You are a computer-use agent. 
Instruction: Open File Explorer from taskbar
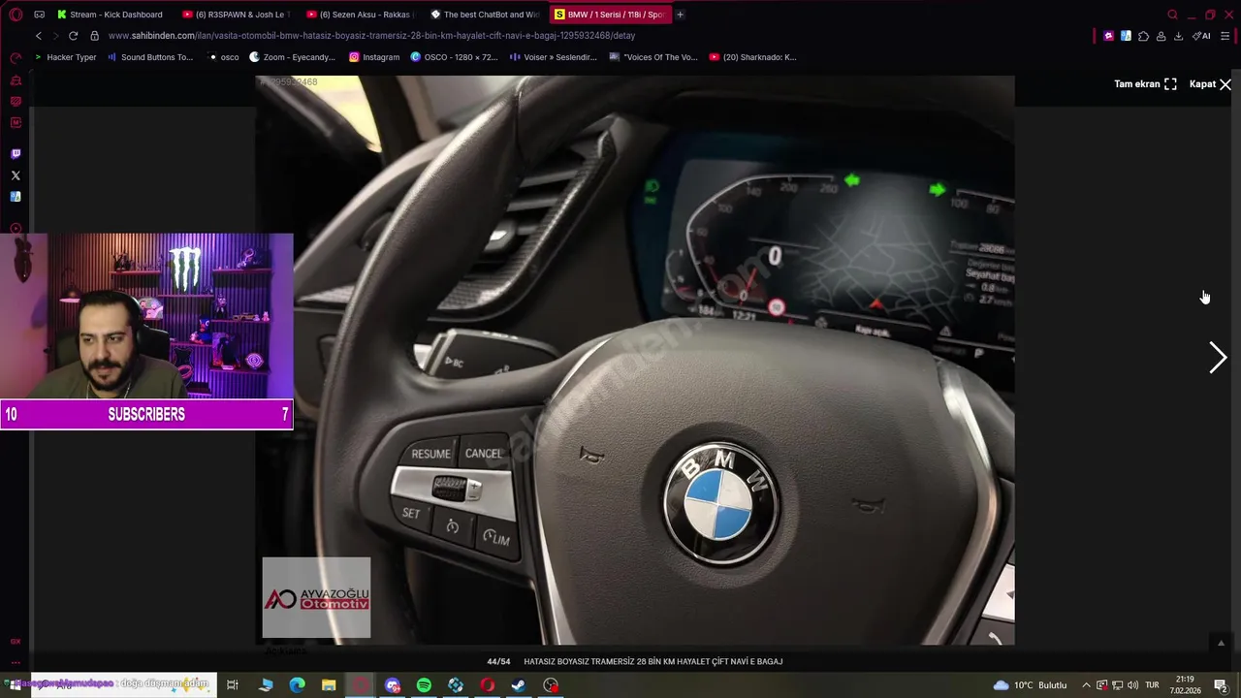[329, 685]
